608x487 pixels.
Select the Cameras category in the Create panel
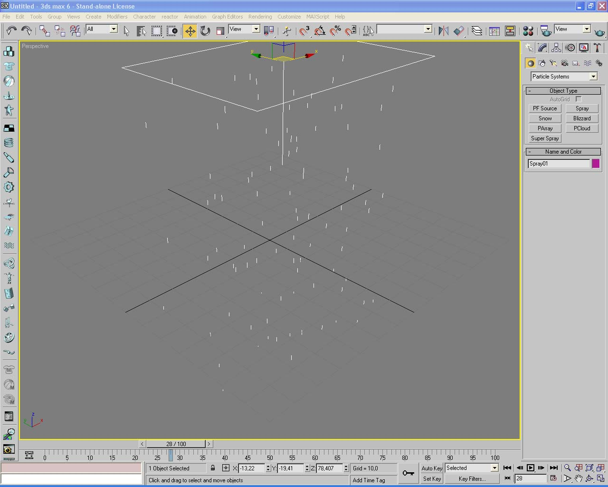(565, 63)
